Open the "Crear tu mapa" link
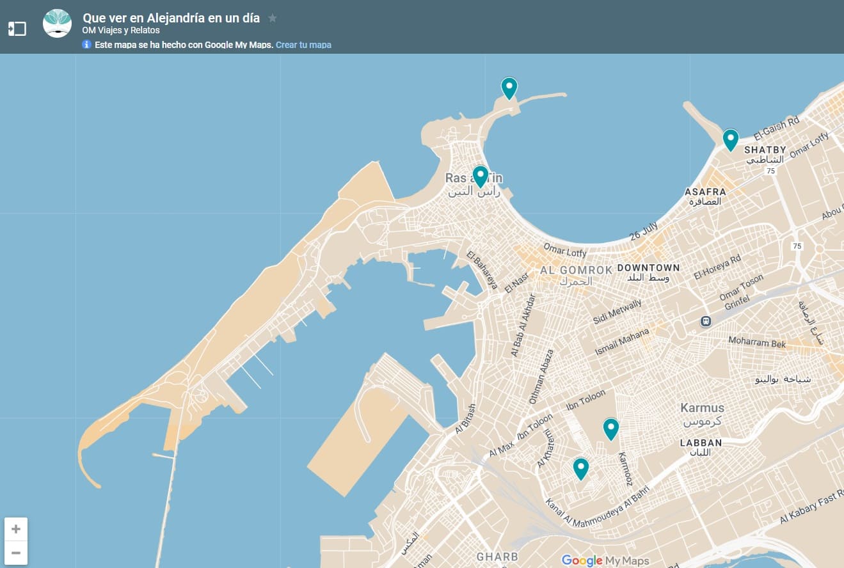The width and height of the screenshot is (844, 568). click(x=303, y=45)
